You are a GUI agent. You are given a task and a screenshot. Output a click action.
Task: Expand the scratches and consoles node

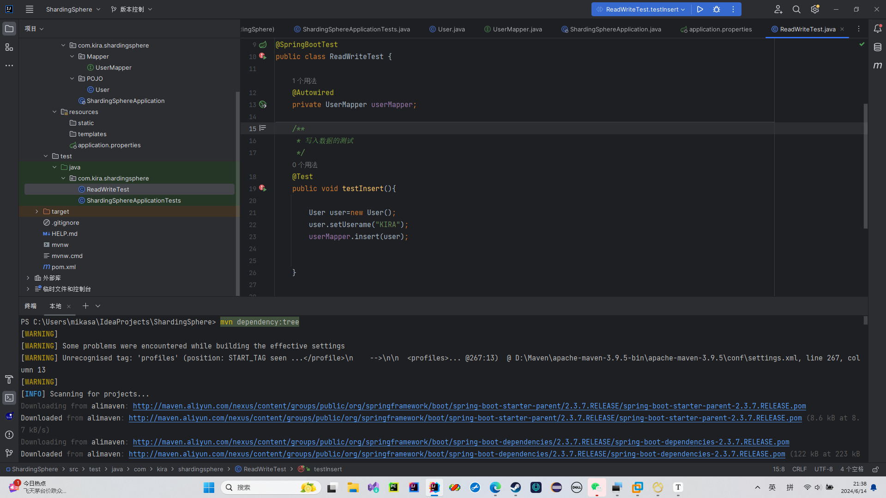[28, 289]
